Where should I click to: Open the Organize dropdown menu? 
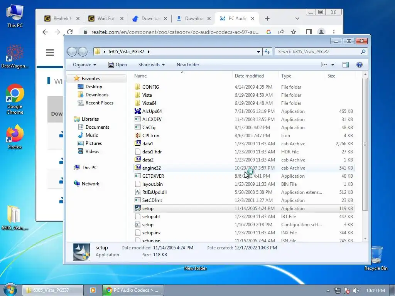84,65
